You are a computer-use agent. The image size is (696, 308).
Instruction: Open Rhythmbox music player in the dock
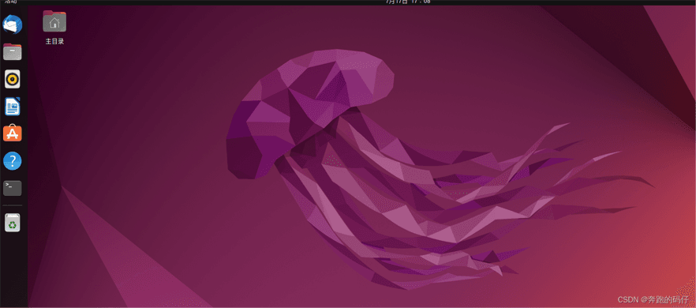tap(13, 79)
